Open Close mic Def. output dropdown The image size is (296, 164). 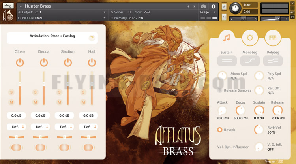coord(17,127)
